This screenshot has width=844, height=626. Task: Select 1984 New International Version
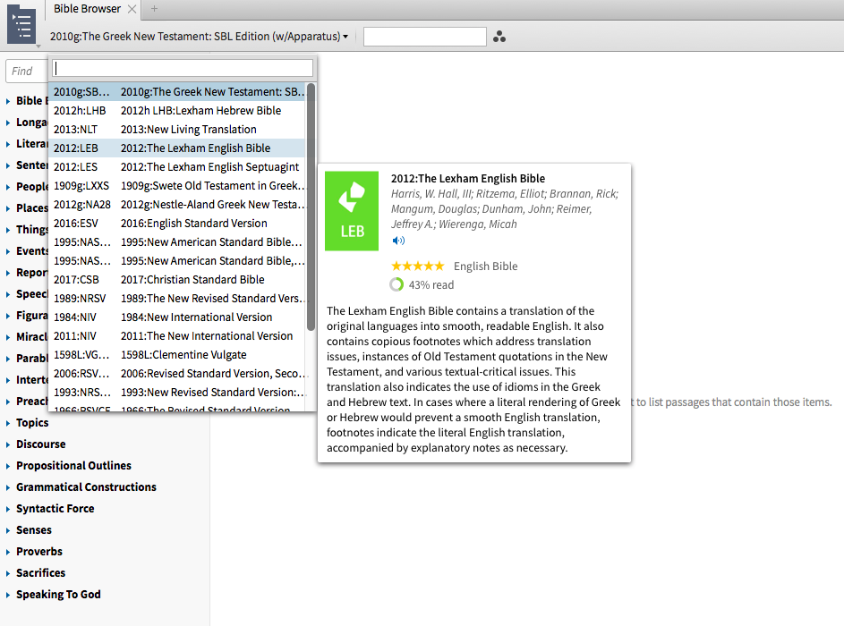[176, 317]
